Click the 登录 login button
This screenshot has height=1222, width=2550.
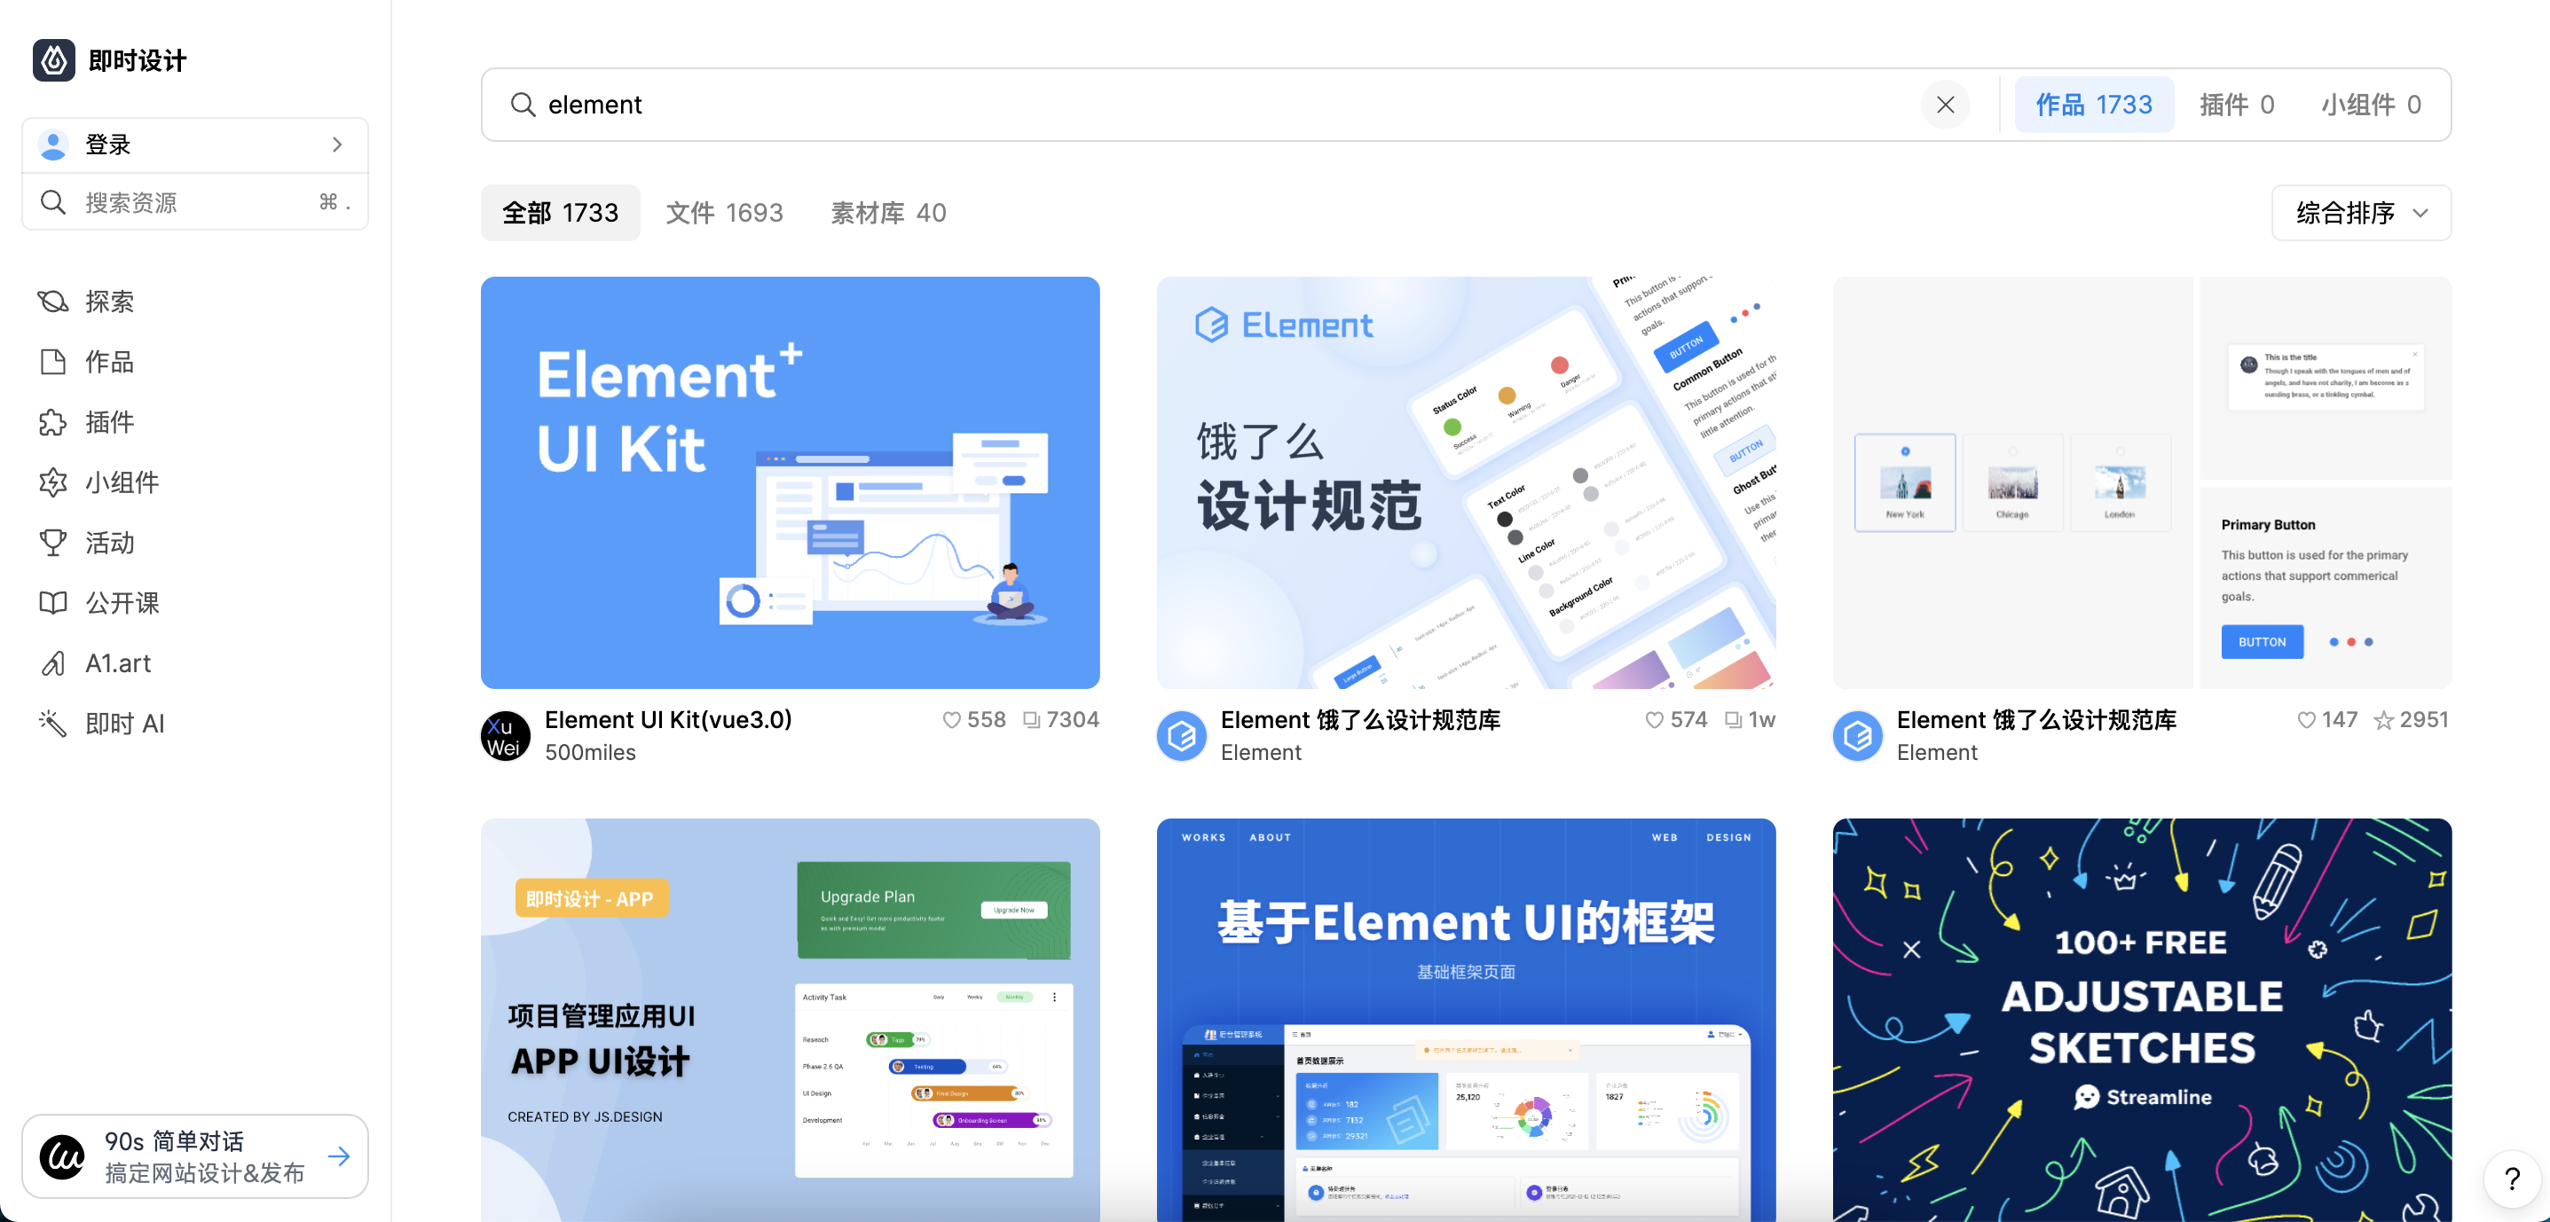point(195,145)
